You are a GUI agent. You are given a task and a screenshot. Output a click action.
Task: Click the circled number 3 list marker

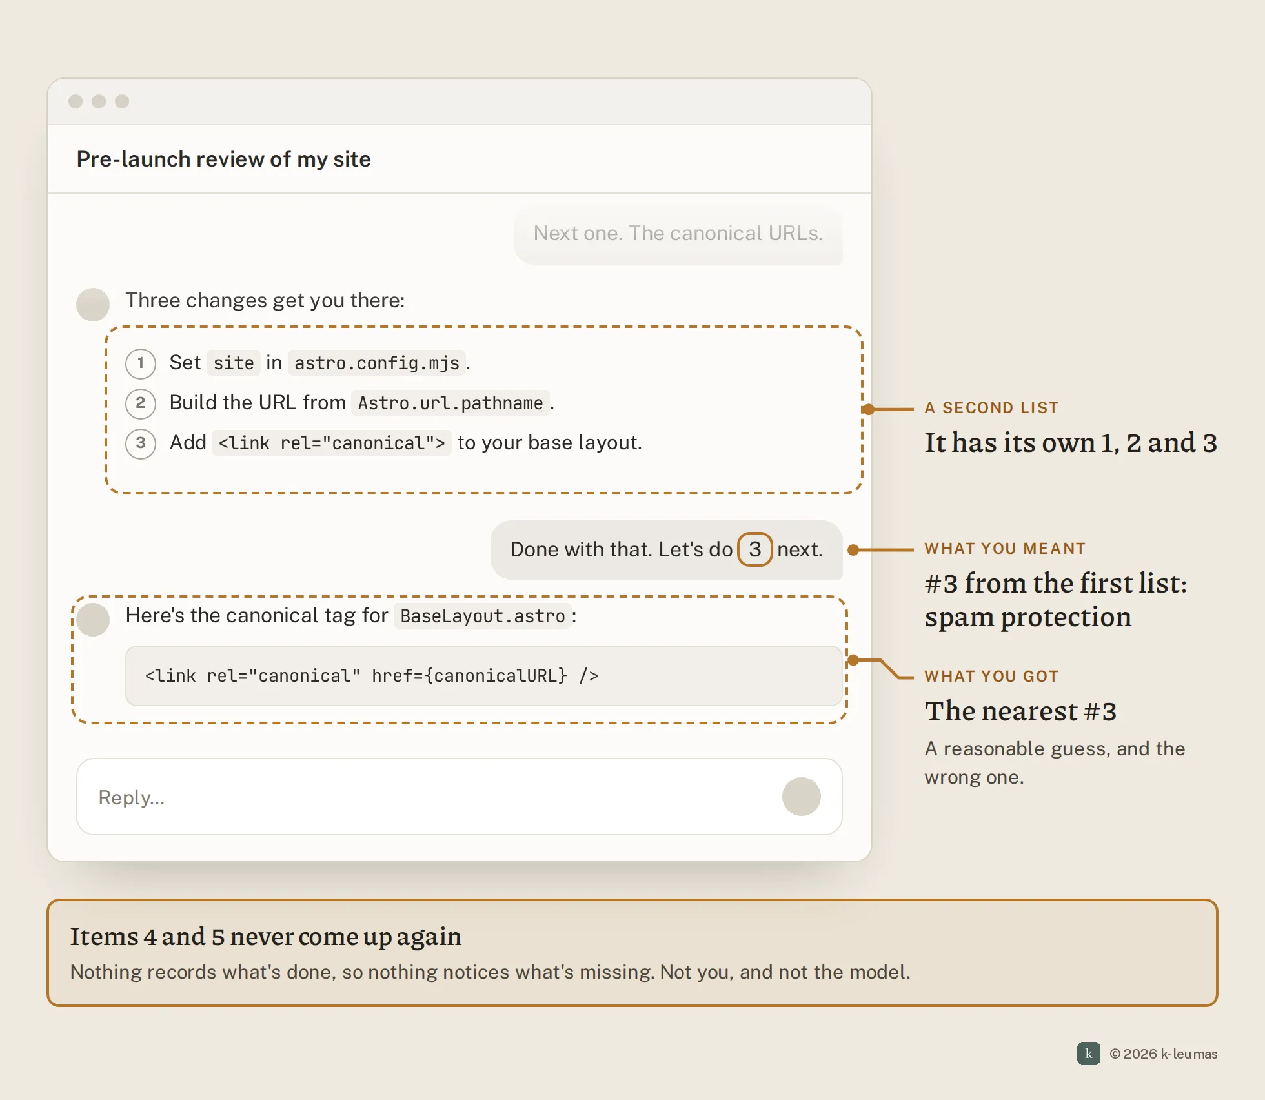tap(141, 443)
